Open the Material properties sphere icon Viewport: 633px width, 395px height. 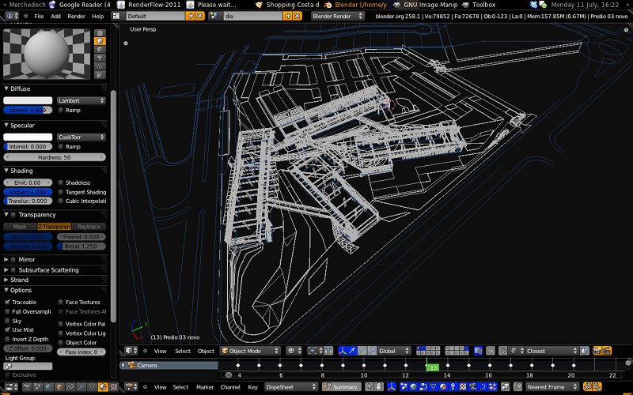pyautogui.click(x=103, y=387)
